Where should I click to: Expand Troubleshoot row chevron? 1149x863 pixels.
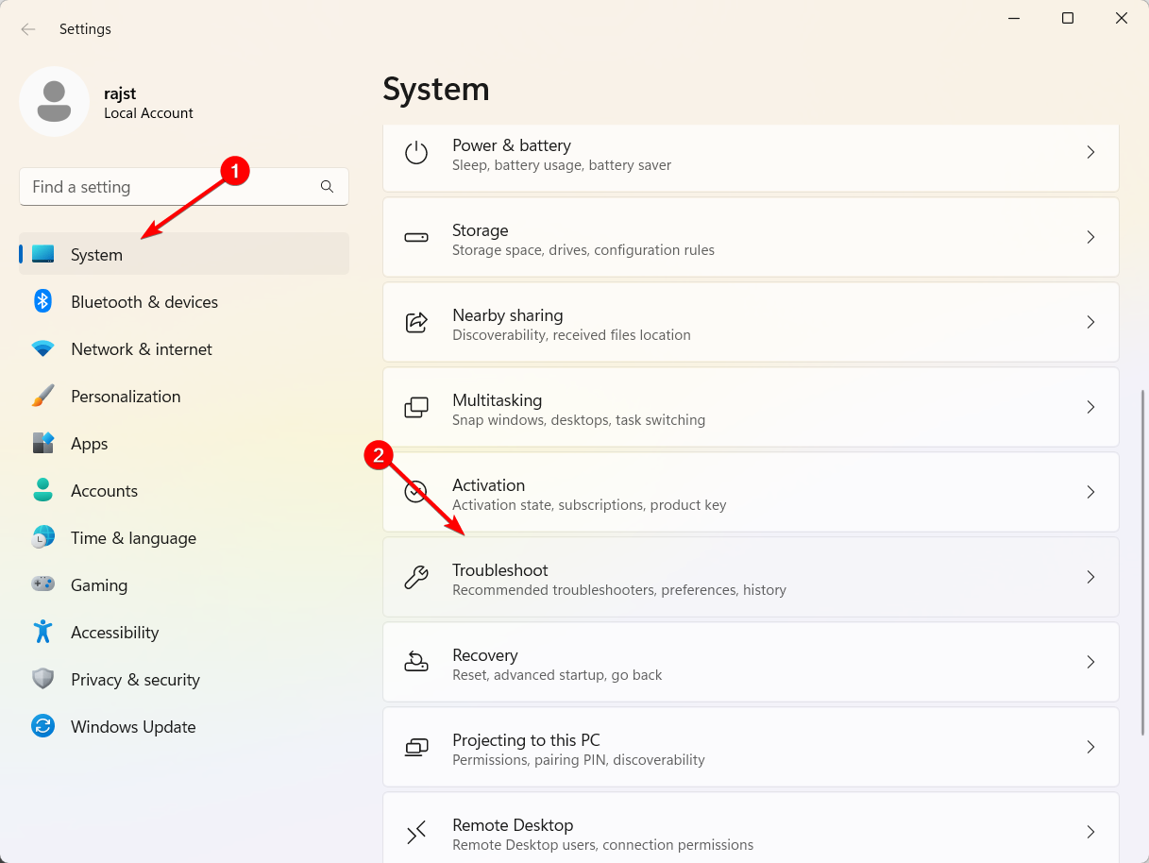(1090, 577)
